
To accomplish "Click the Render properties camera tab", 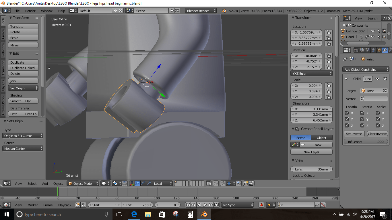I will click(x=356, y=50).
